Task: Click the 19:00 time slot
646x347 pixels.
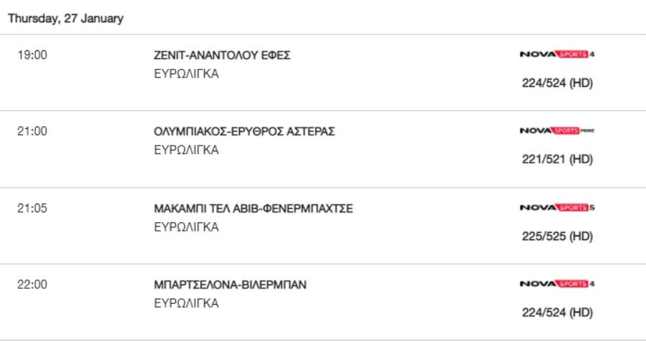Action: click(32, 54)
